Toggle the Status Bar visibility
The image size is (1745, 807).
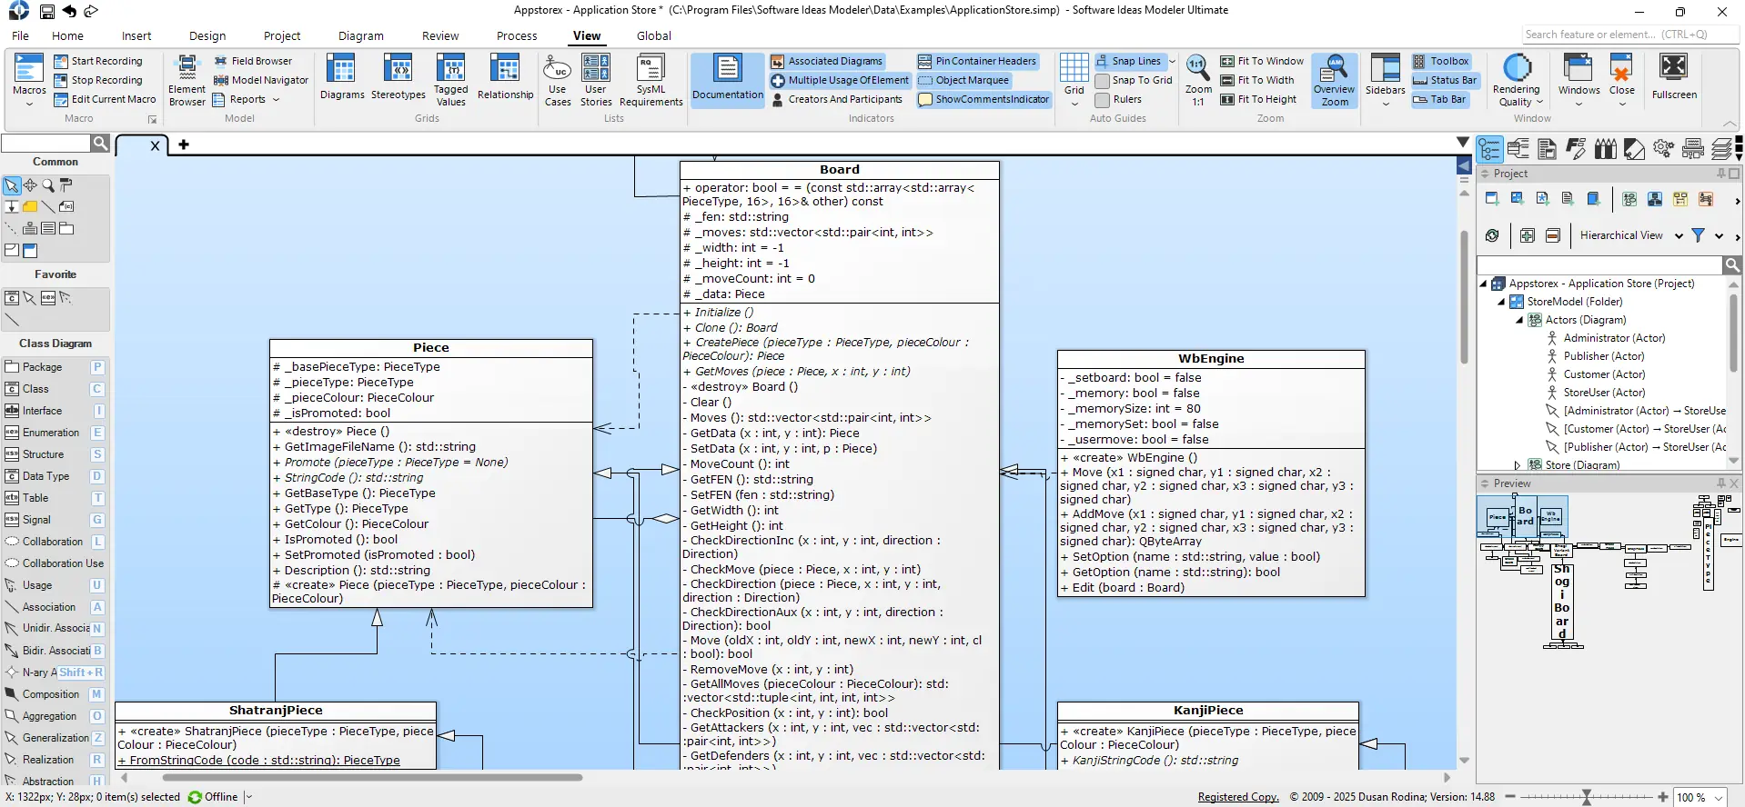(1445, 80)
